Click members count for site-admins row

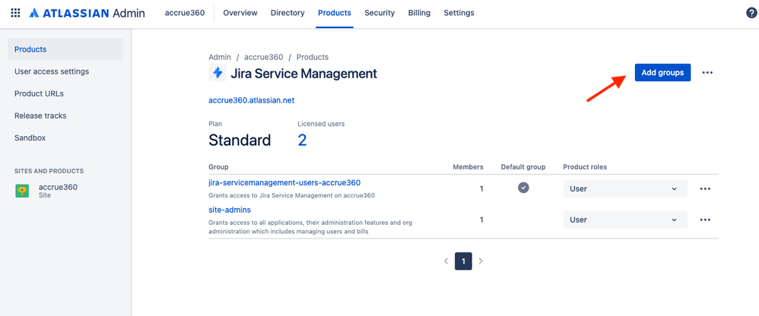(481, 220)
